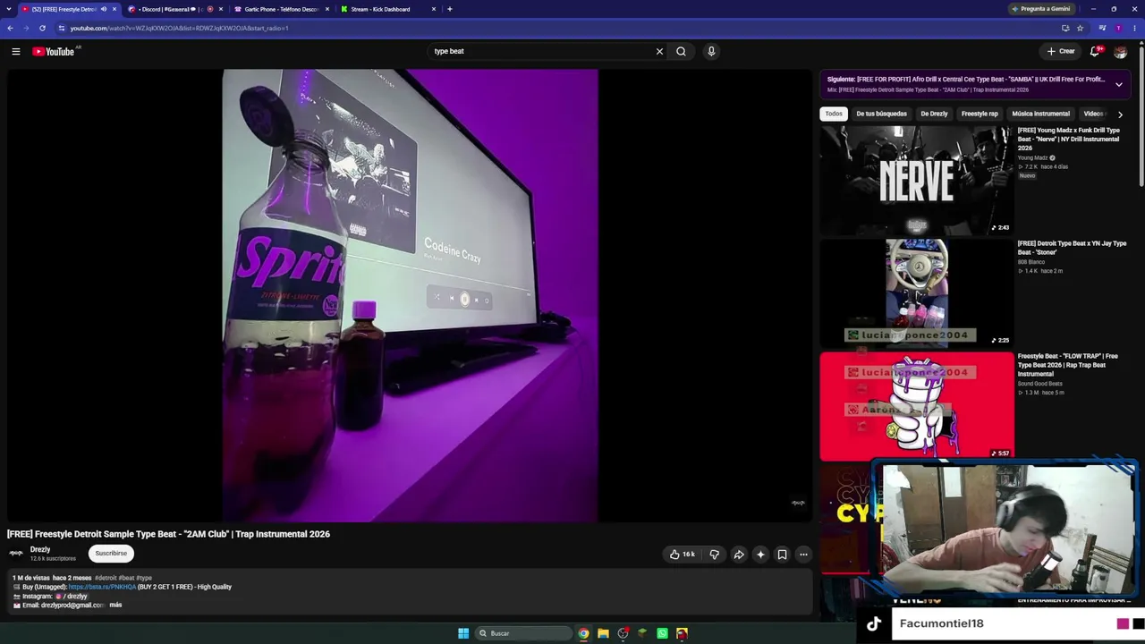Open the YouTube guide hamburger menu
This screenshot has width=1145, height=644.
click(x=16, y=52)
